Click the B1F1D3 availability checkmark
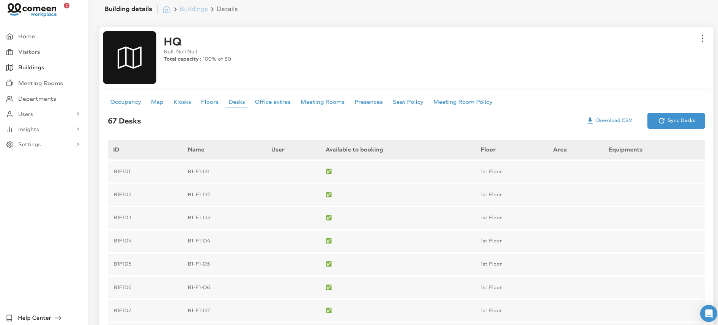 tap(329, 218)
